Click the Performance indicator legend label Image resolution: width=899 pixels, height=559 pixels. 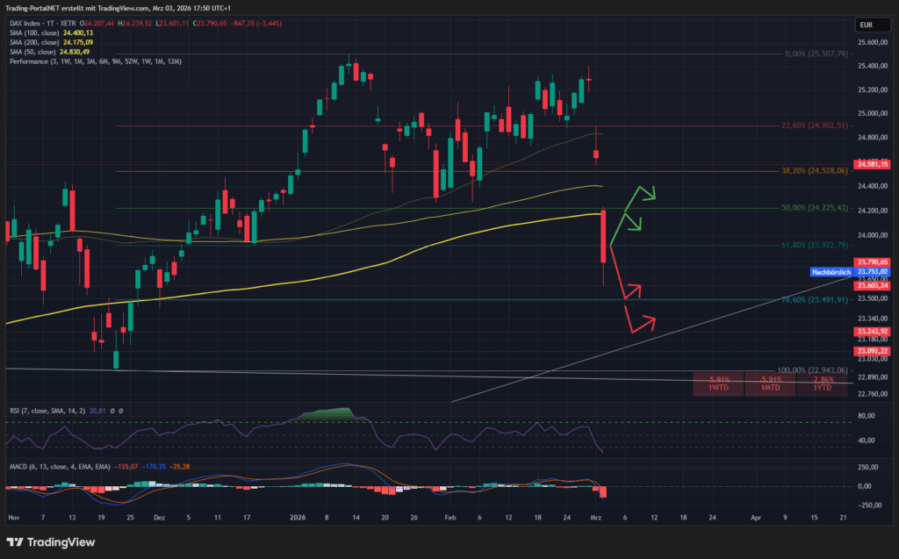(26, 61)
